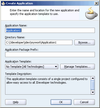The height and width of the screenshot is (108, 100).
Task: Open Help for this dialog
Action: 16,102
